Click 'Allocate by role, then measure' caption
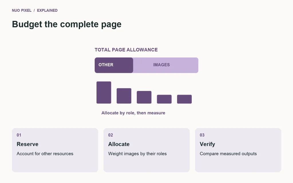Image resolution: width=293 pixels, height=183 pixels. (133, 113)
